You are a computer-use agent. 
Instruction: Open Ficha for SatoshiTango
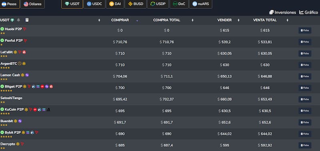[x=305, y=99]
